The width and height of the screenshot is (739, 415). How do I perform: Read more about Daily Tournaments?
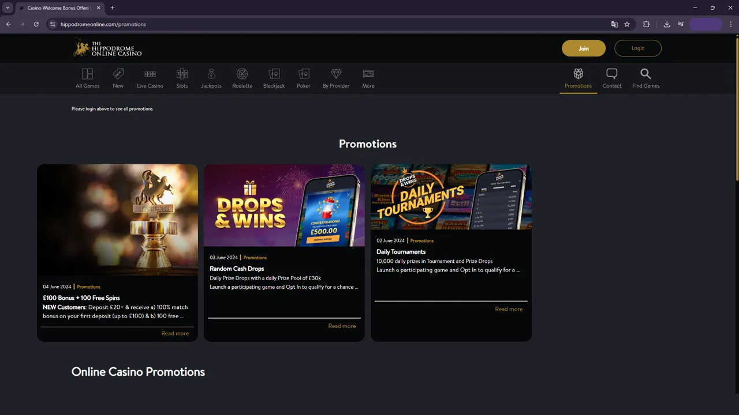(x=508, y=309)
